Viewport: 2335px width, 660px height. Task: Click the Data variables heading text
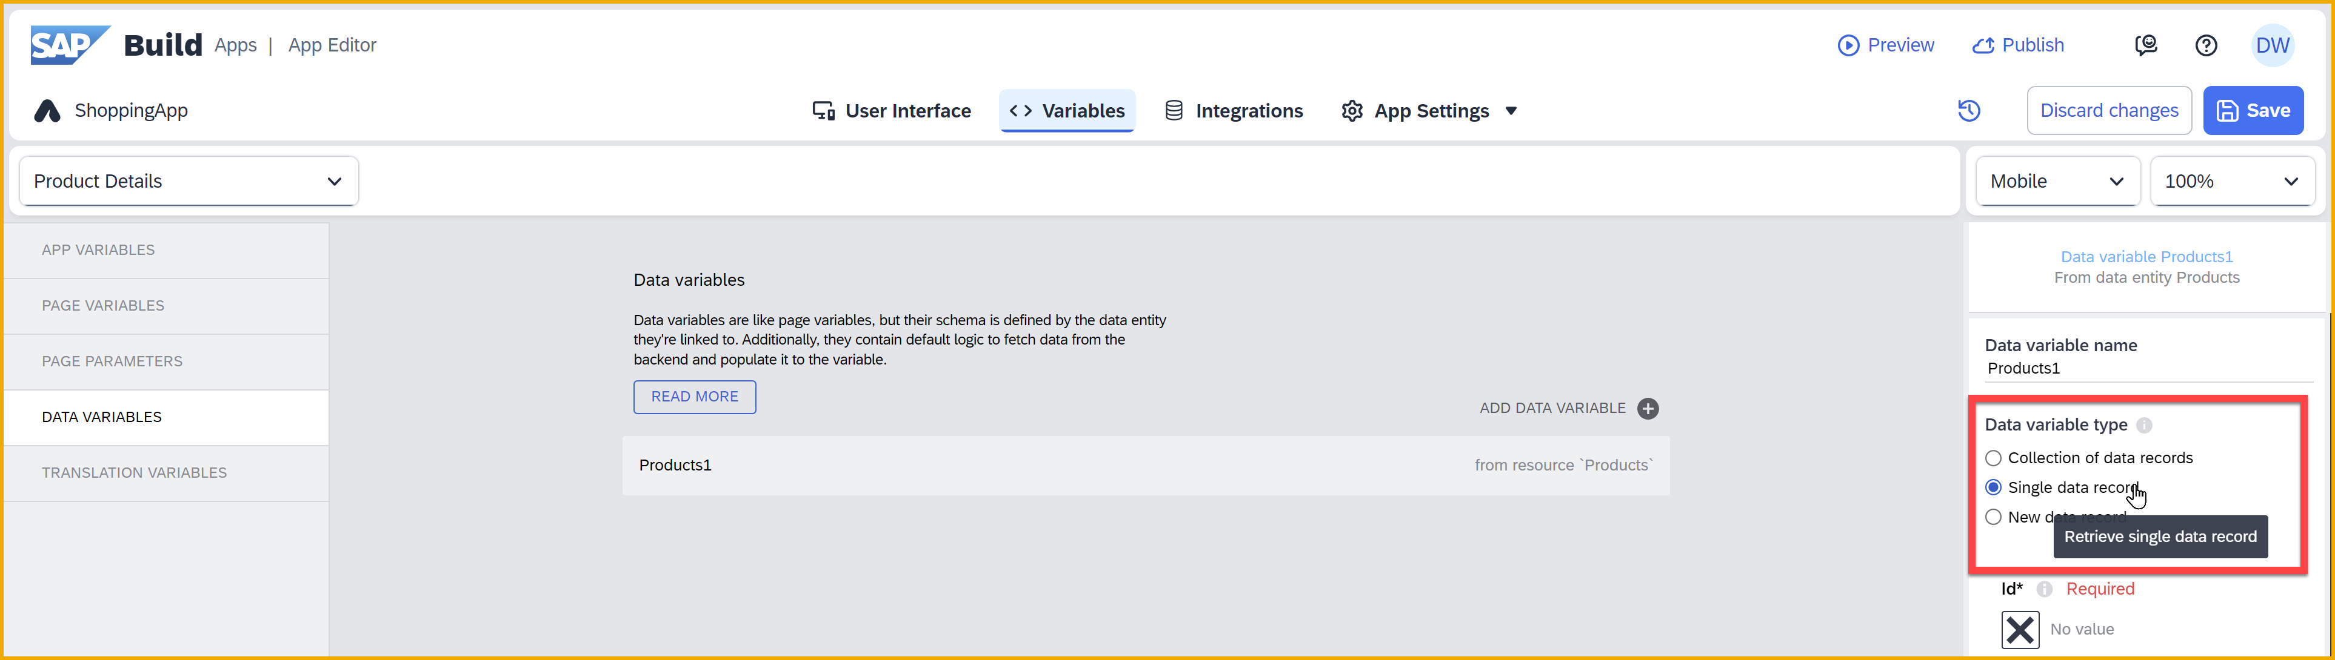[x=689, y=281]
